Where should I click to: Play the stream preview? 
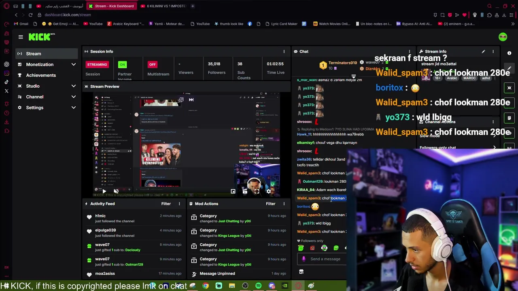click(104, 191)
